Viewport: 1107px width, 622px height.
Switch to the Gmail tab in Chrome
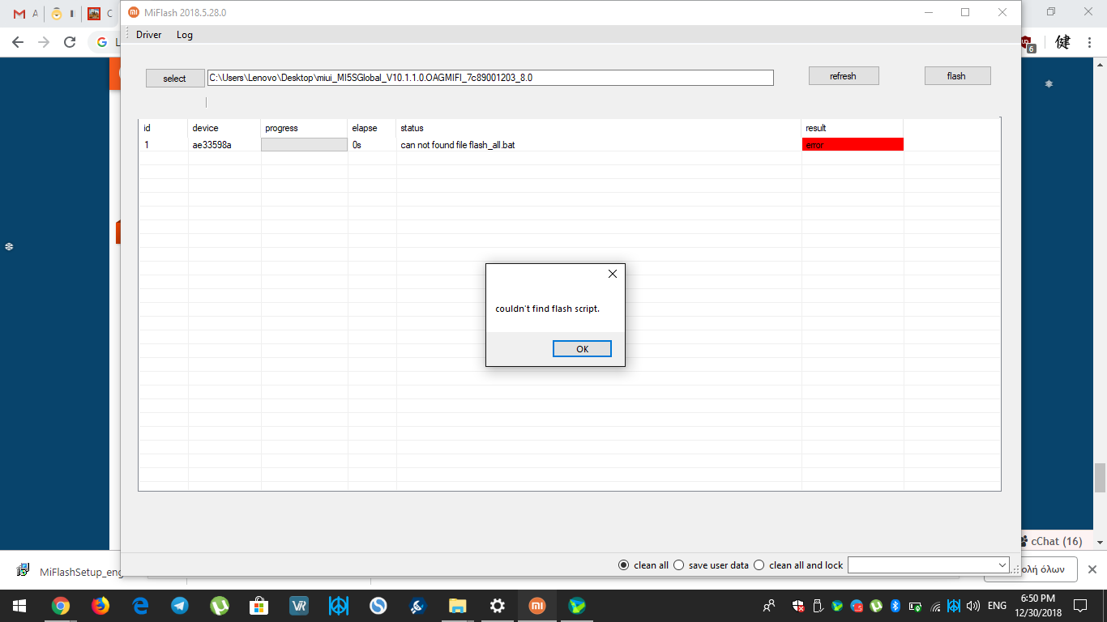coord(24,14)
